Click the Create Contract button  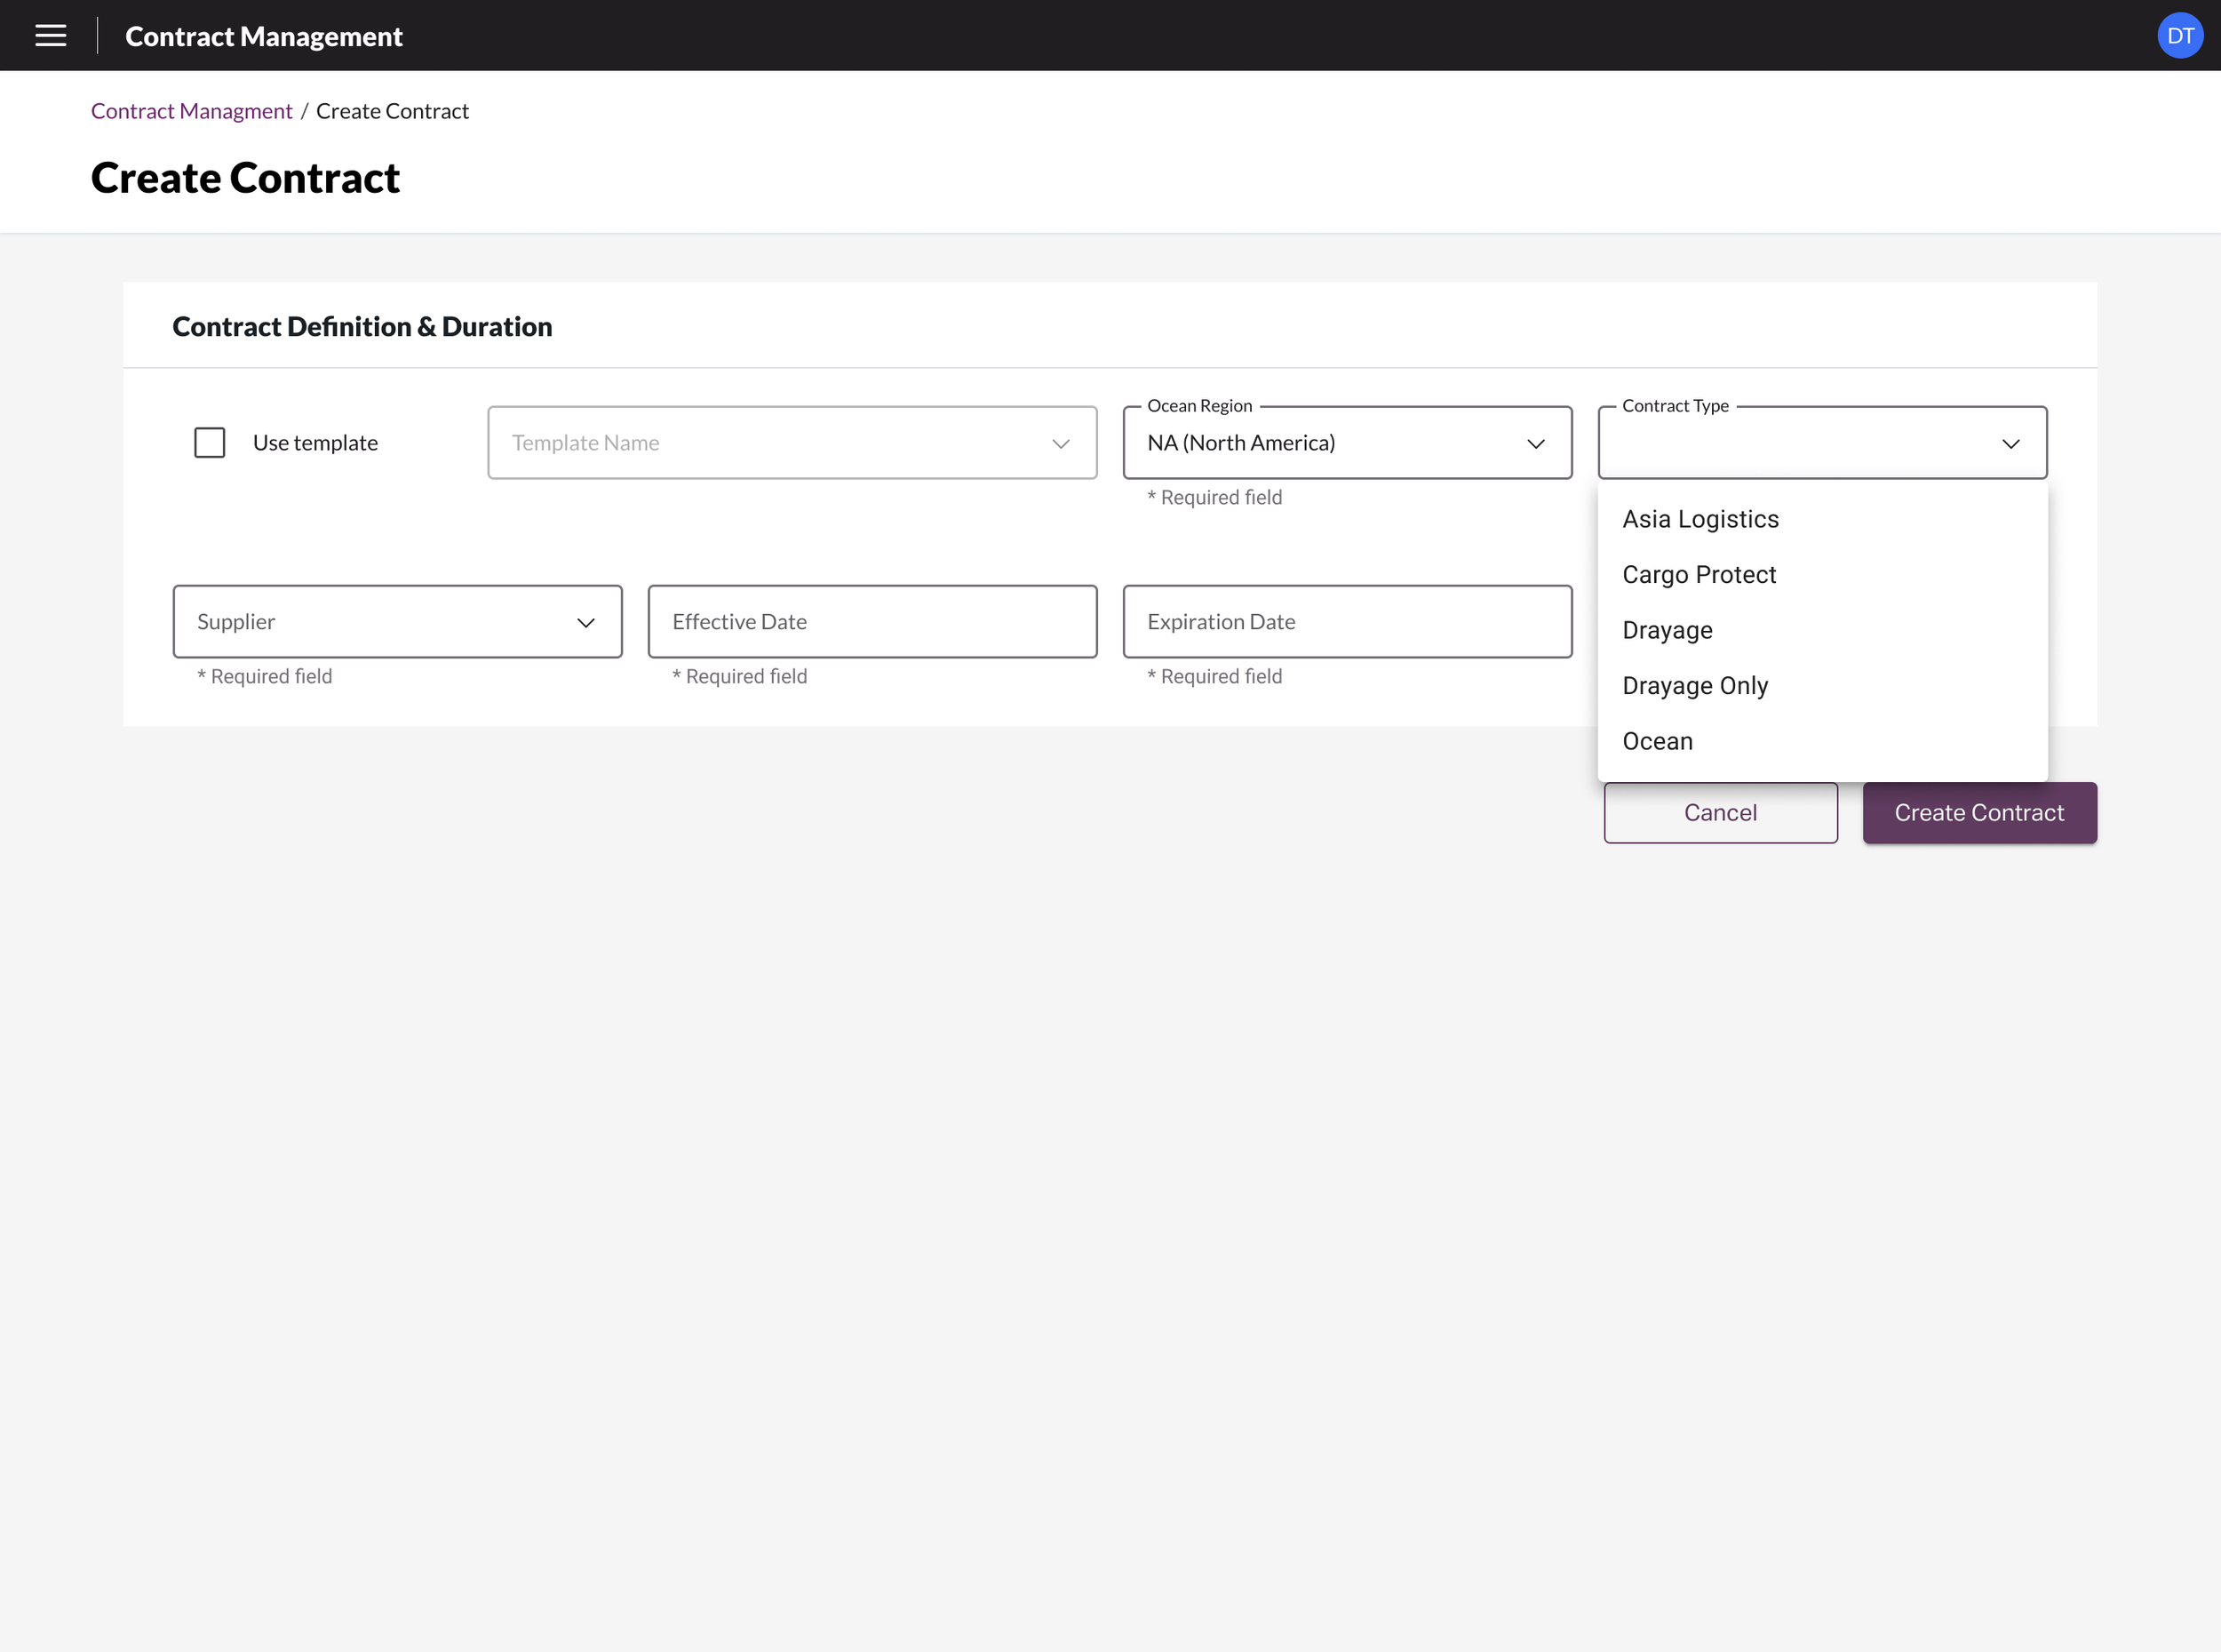pyautogui.click(x=1979, y=813)
